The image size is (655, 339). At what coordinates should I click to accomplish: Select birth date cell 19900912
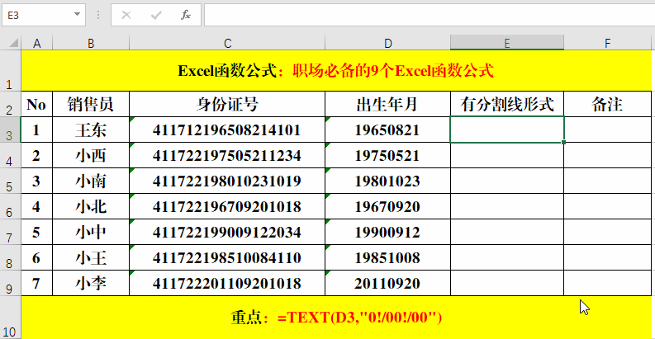[387, 232]
